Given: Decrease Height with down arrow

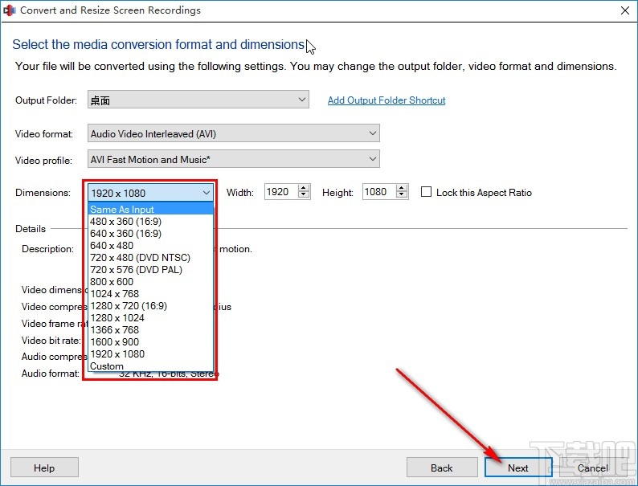Looking at the screenshot, I should pyautogui.click(x=402, y=195).
